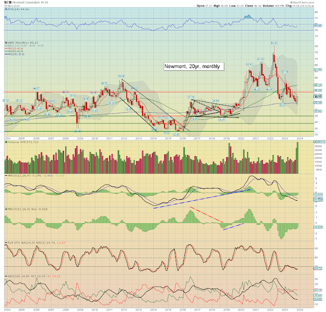This screenshot has height=312, width=326.
Task: Click the Open value in the header
Action: click(208, 6)
